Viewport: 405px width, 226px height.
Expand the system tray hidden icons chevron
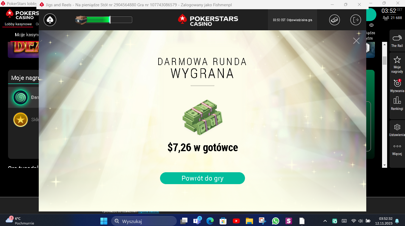tap(325, 221)
